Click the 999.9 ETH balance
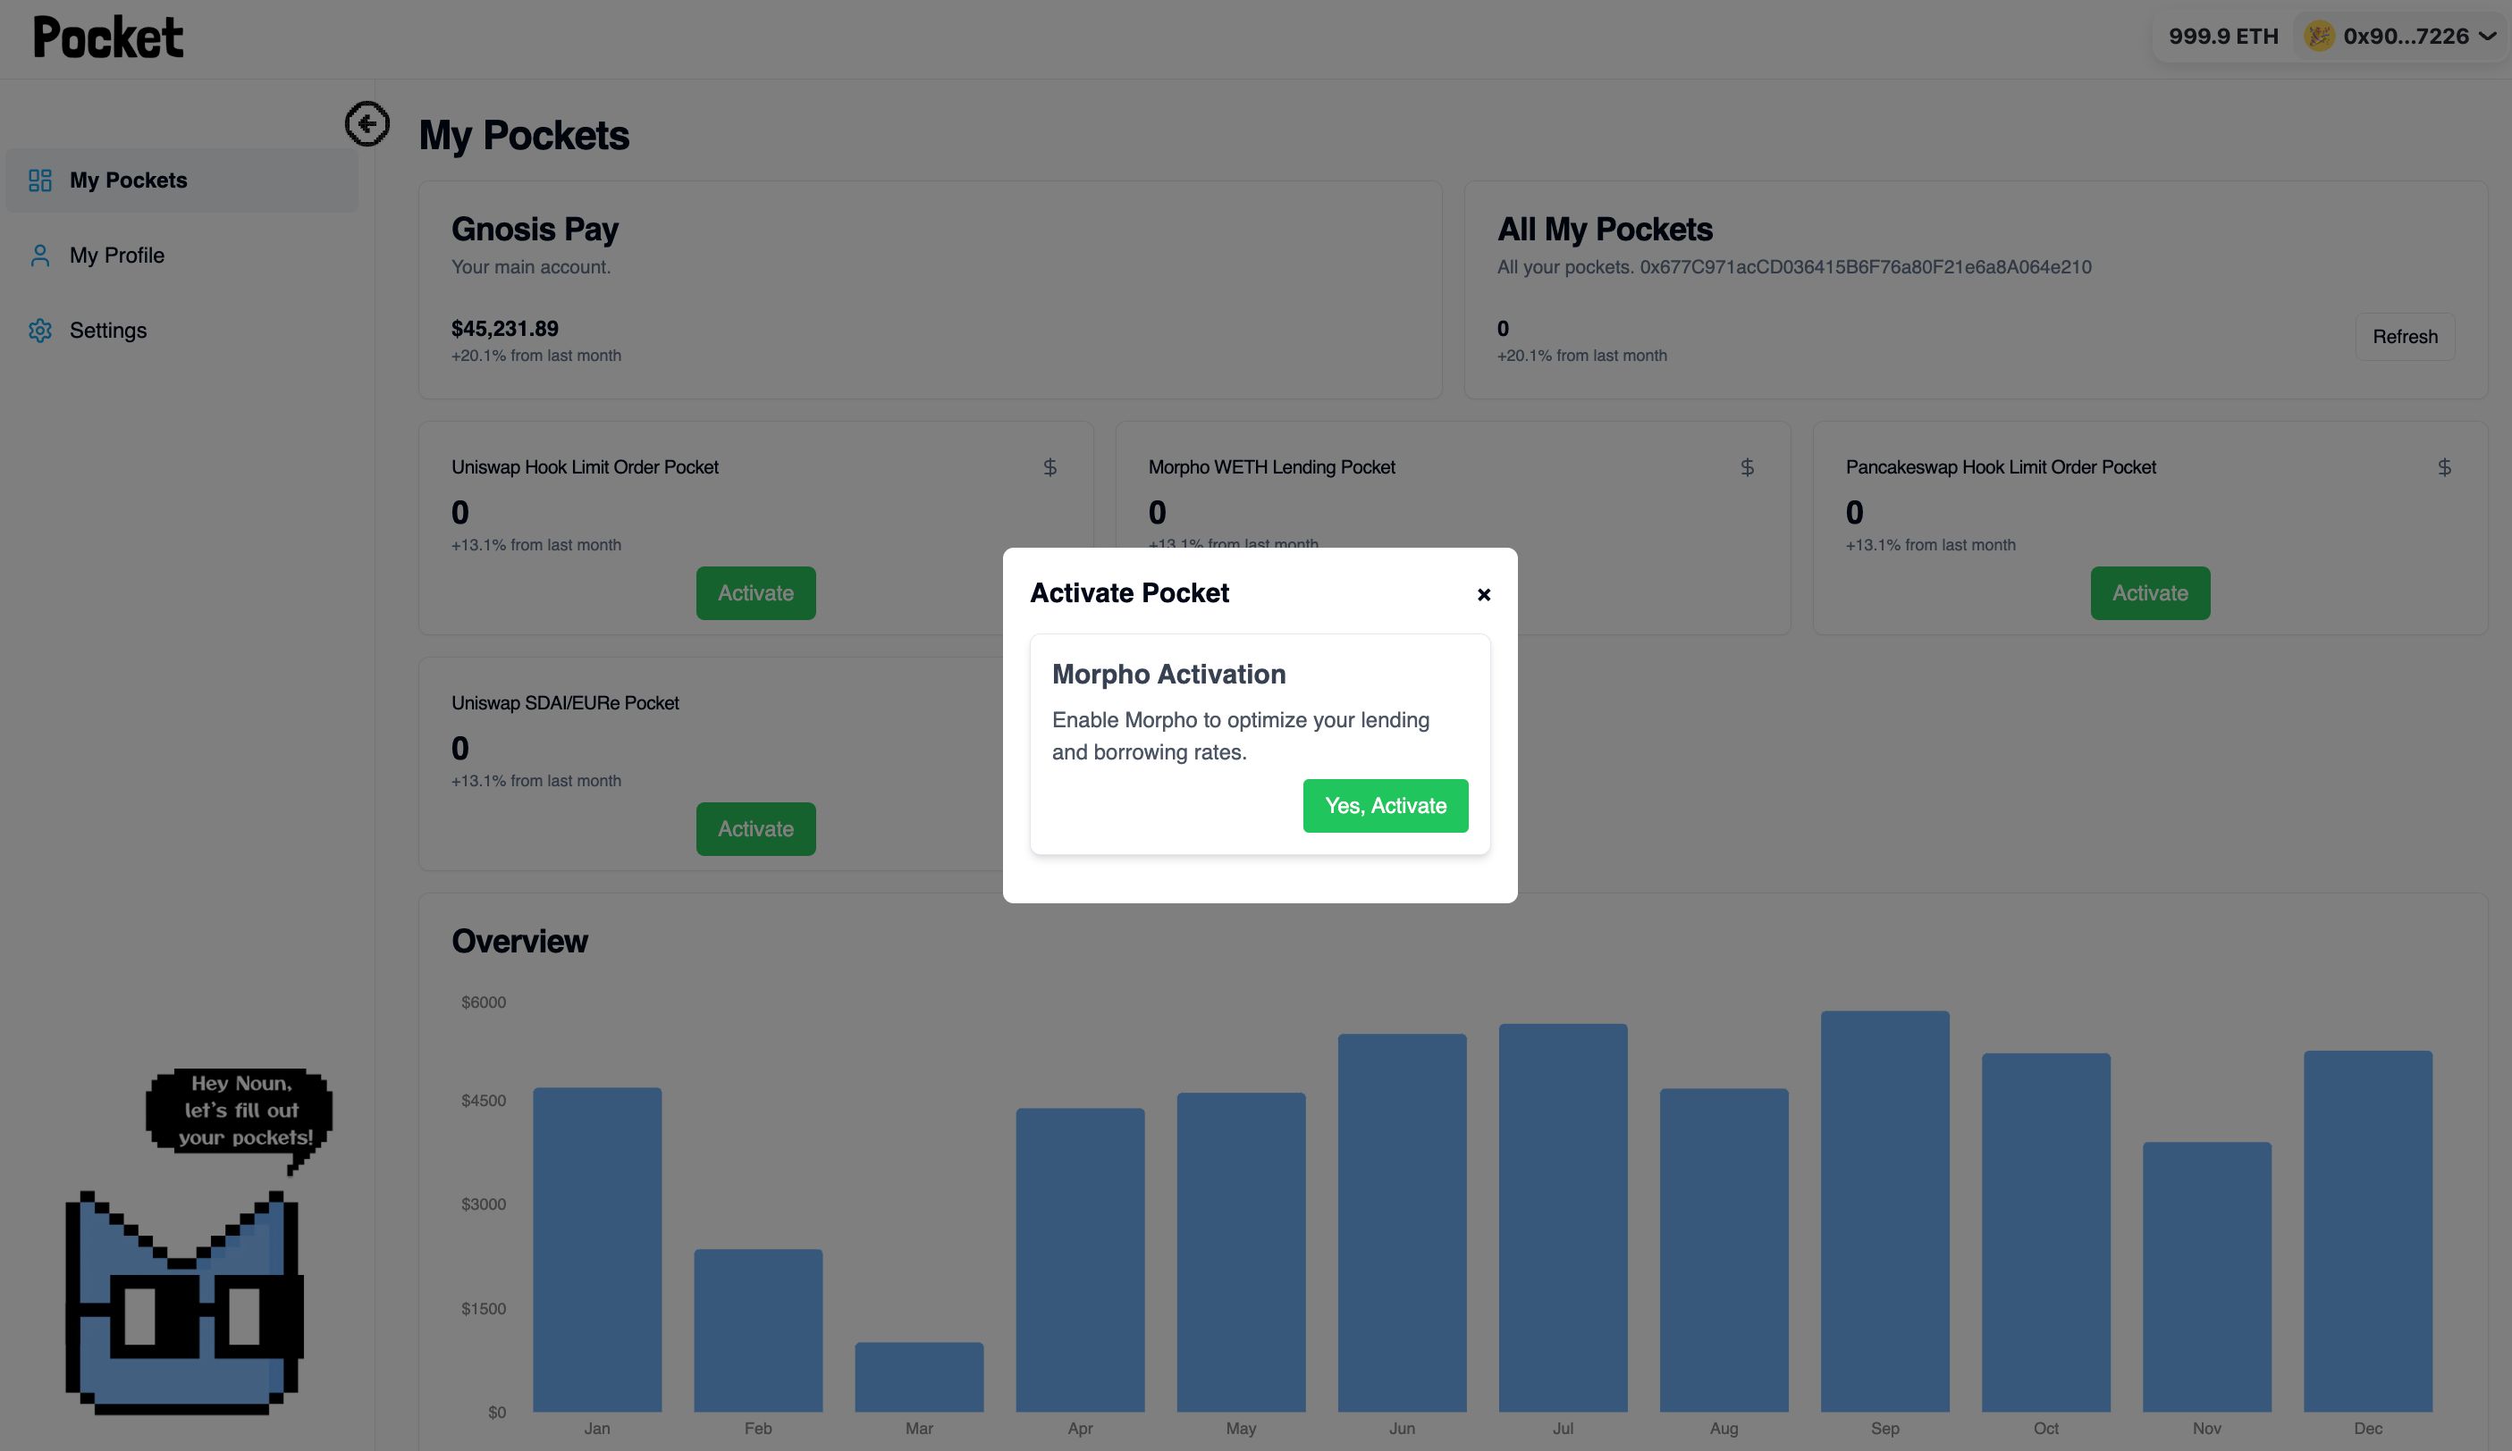This screenshot has height=1451, width=2512. 2223,37
